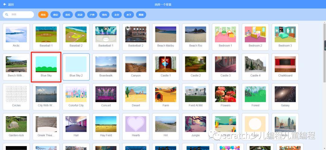Select the Circles pattern backdrop
Screen dimensions: 326x150
pyautogui.click(x=16, y=97)
